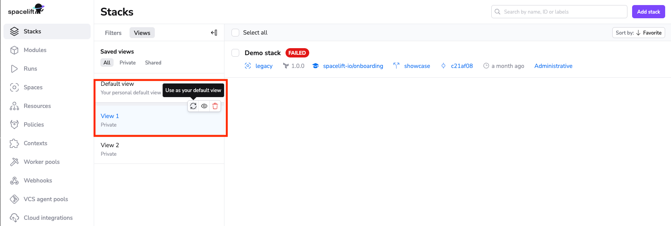Tick the Demo stack checkbox
671x226 pixels.
point(235,53)
